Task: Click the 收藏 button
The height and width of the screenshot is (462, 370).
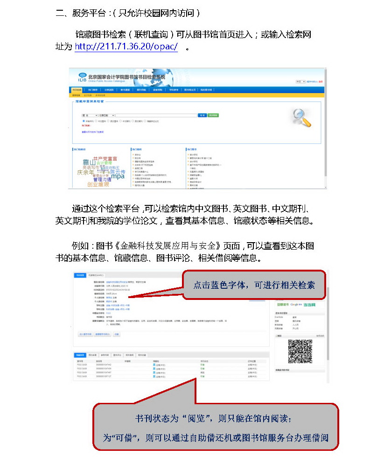Action: [x=117, y=334]
